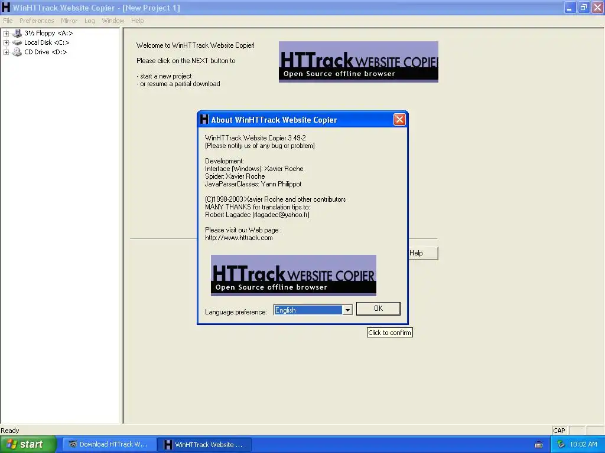Restore down the WinHTTrack main window
The width and height of the screenshot is (605, 453).
pos(583,8)
